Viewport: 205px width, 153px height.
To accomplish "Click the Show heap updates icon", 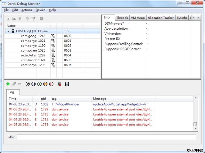I will (x=8, y=18).
